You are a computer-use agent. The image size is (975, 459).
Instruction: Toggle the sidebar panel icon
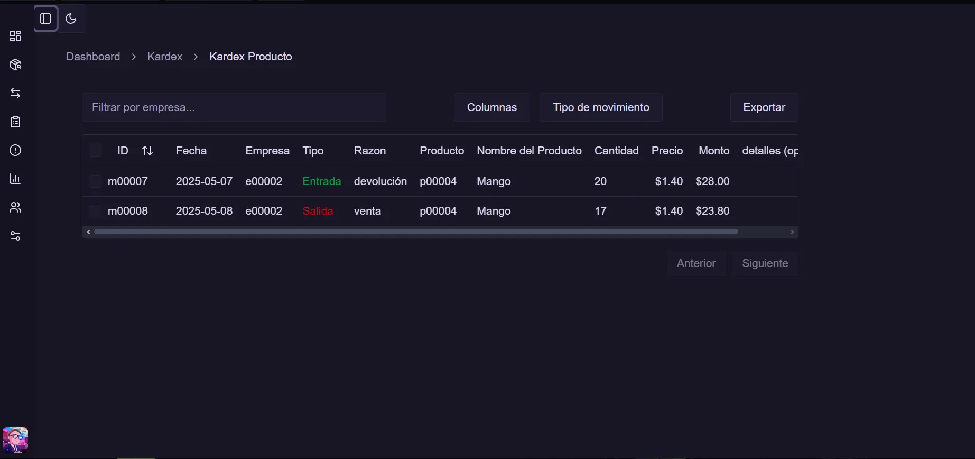(x=45, y=19)
